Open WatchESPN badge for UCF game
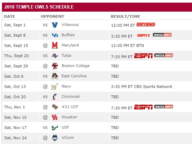This screenshot has width=192, height=144. click(163, 107)
